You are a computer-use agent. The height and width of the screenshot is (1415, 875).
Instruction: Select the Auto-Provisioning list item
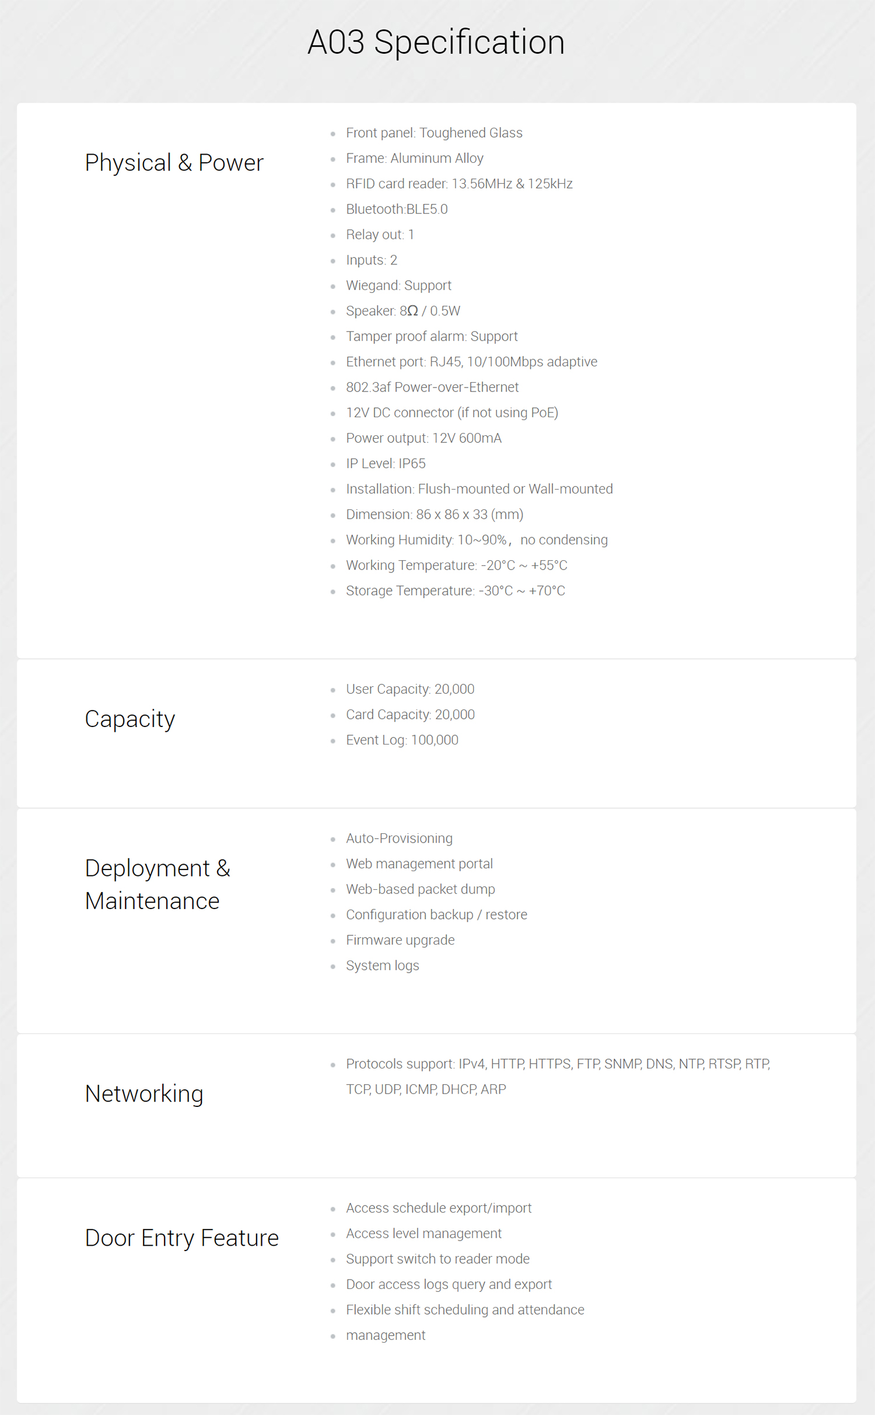coord(399,838)
